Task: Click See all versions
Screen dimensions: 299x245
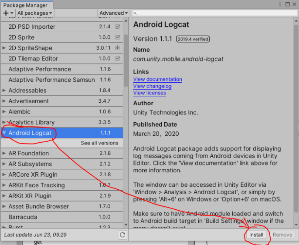Action: pyautogui.click(x=99, y=143)
